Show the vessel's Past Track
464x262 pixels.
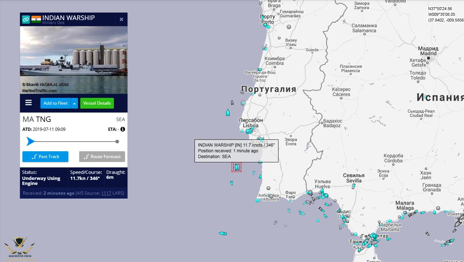point(45,157)
